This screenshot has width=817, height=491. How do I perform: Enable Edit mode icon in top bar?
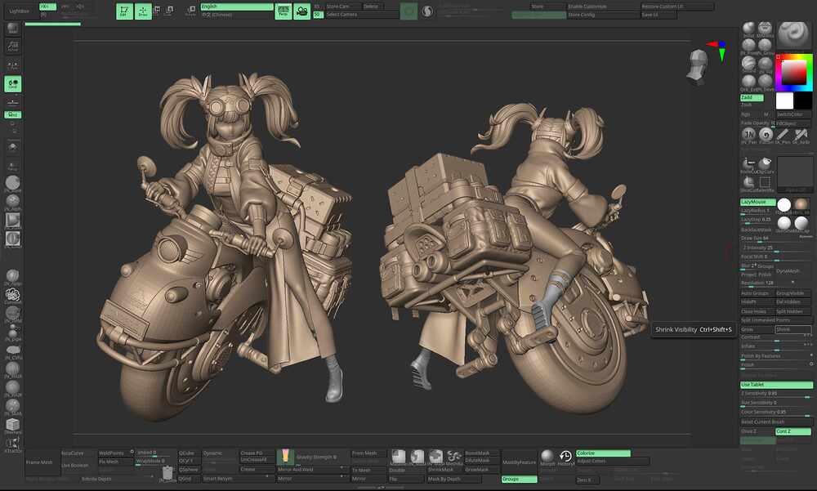[x=124, y=11]
